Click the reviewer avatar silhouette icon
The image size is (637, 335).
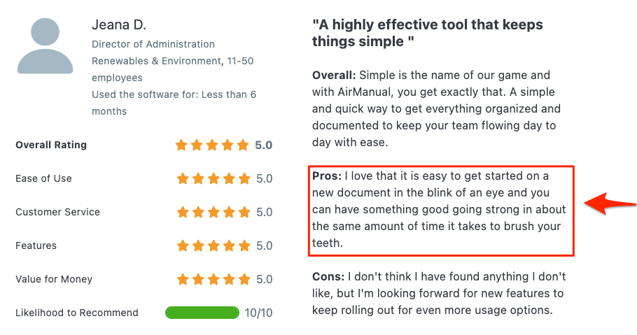[45, 46]
